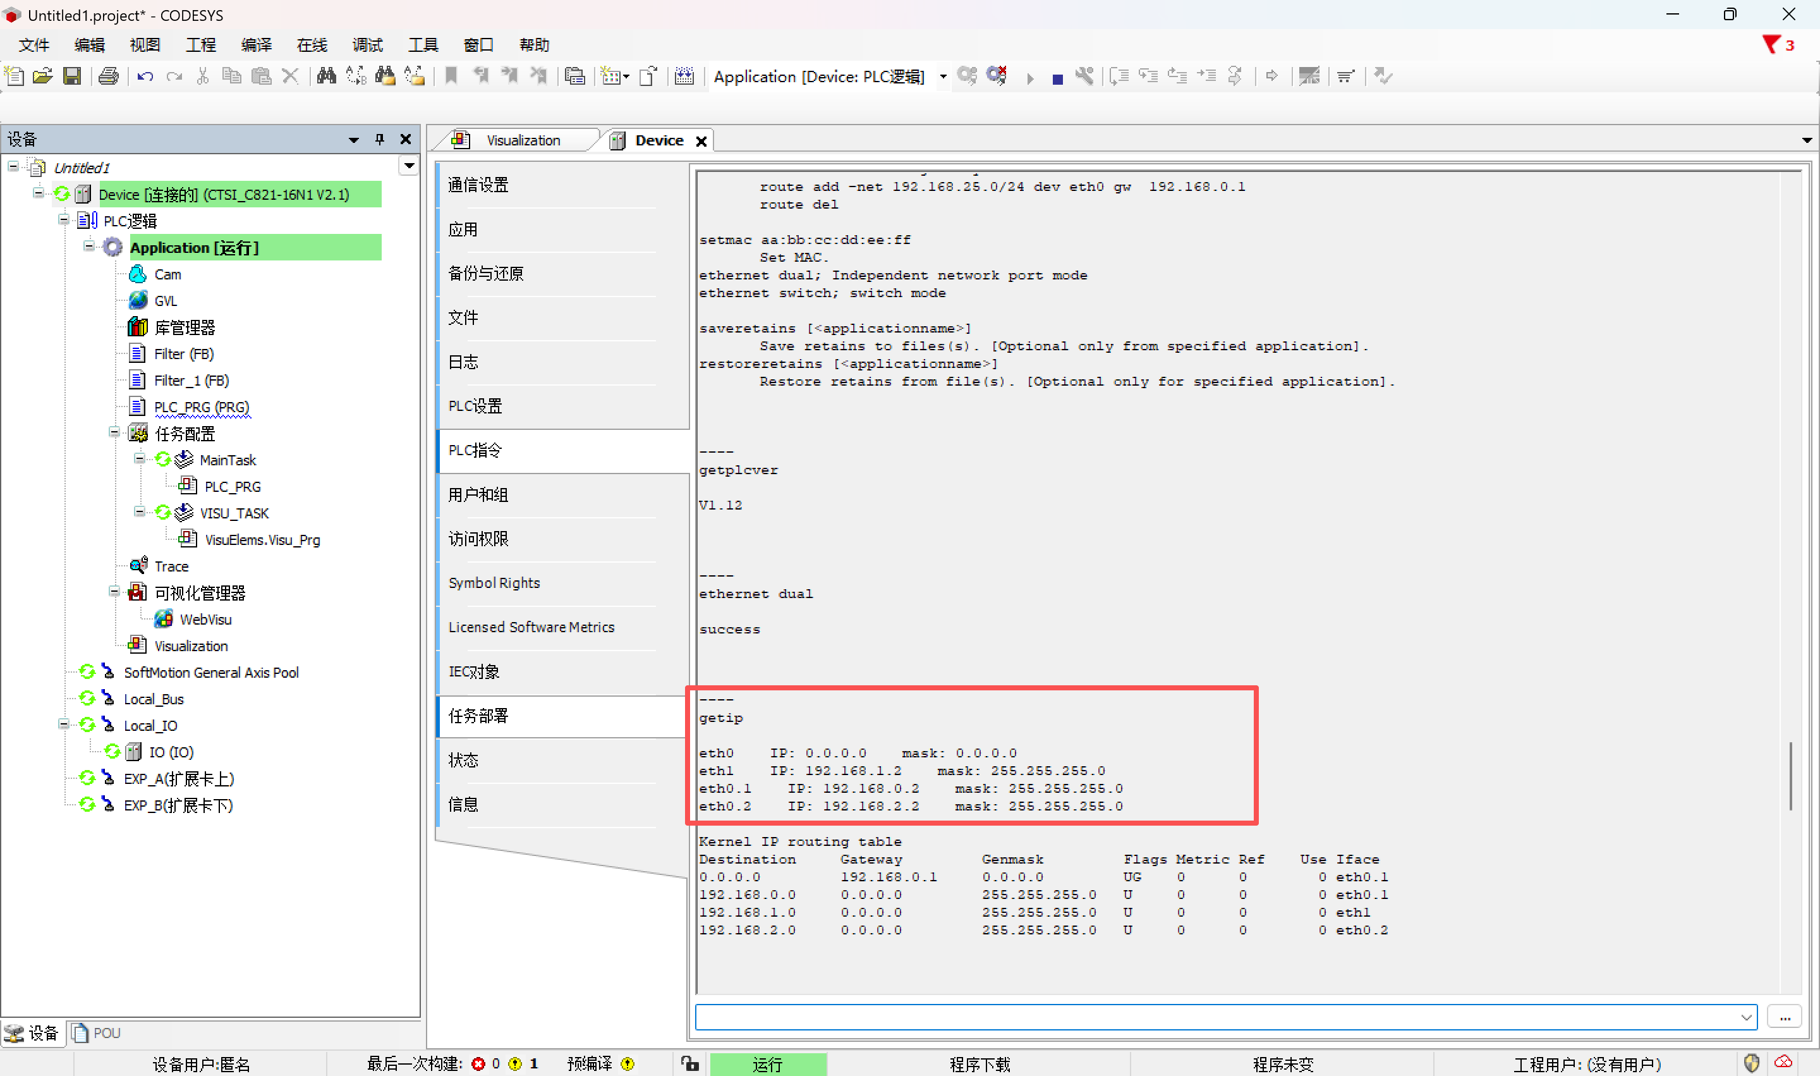This screenshot has height=1076, width=1820.
Task: Collapse the 任务配置 tree node
Action: point(114,432)
